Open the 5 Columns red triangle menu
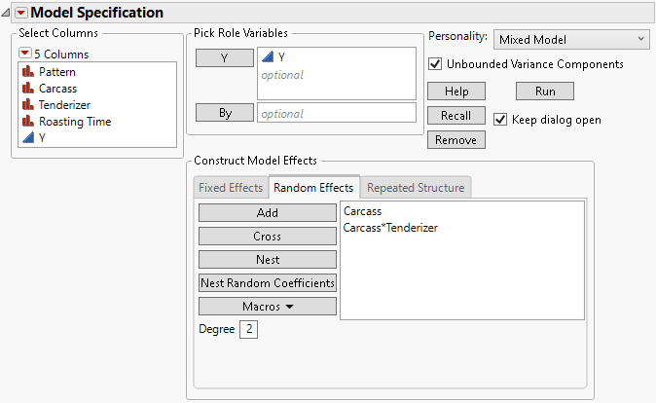Image resolution: width=656 pixels, height=403 pixels. [x=25, y=55]
